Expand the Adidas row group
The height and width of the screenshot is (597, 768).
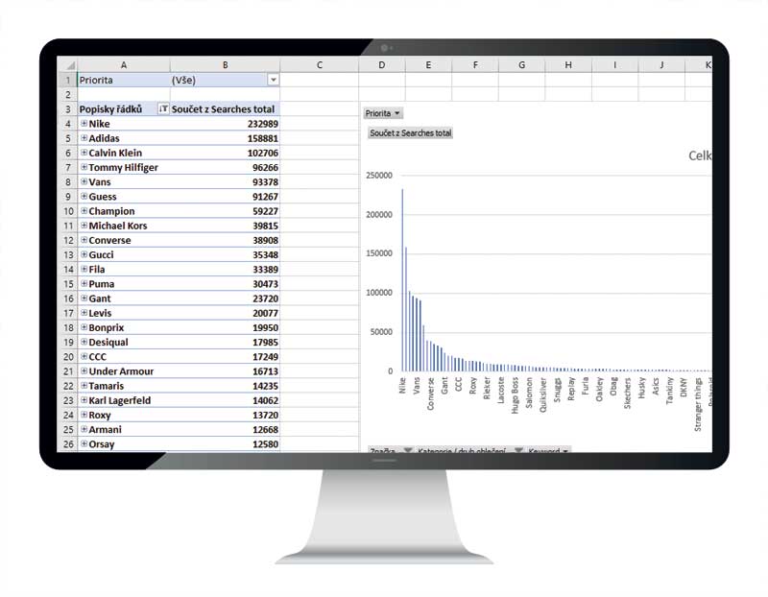84,138
